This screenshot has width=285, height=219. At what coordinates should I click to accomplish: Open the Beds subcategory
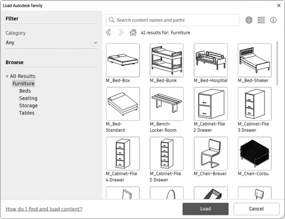pos(25,91)
